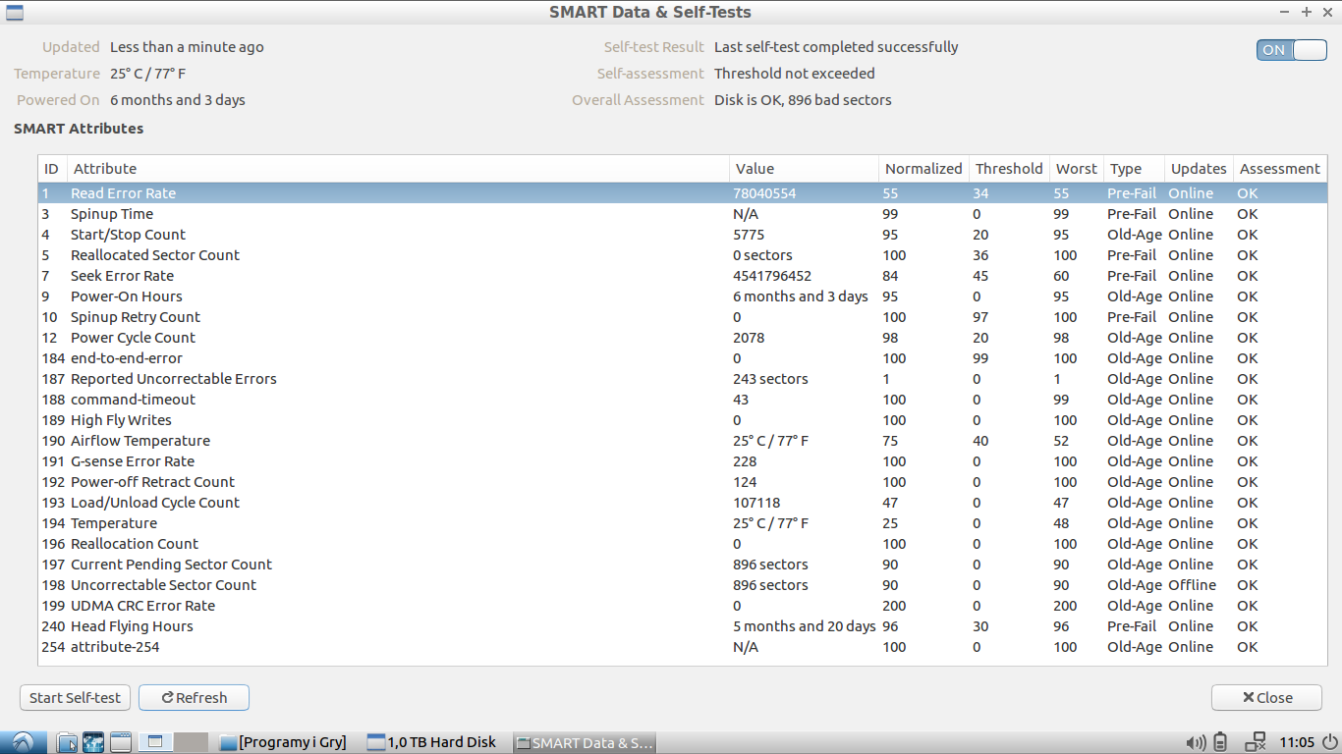The height and width of the screenshot is (754, 1342).
Task: Refresh the SMART data
Action: tap(194, 697)
